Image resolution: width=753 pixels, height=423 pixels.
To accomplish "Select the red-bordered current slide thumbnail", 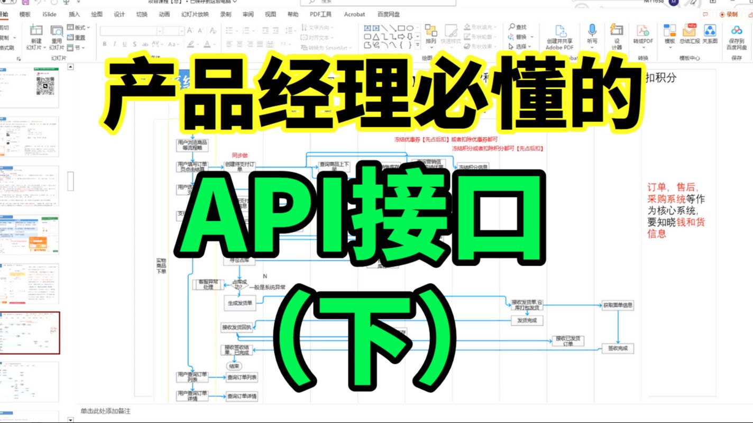I will 30,333.
